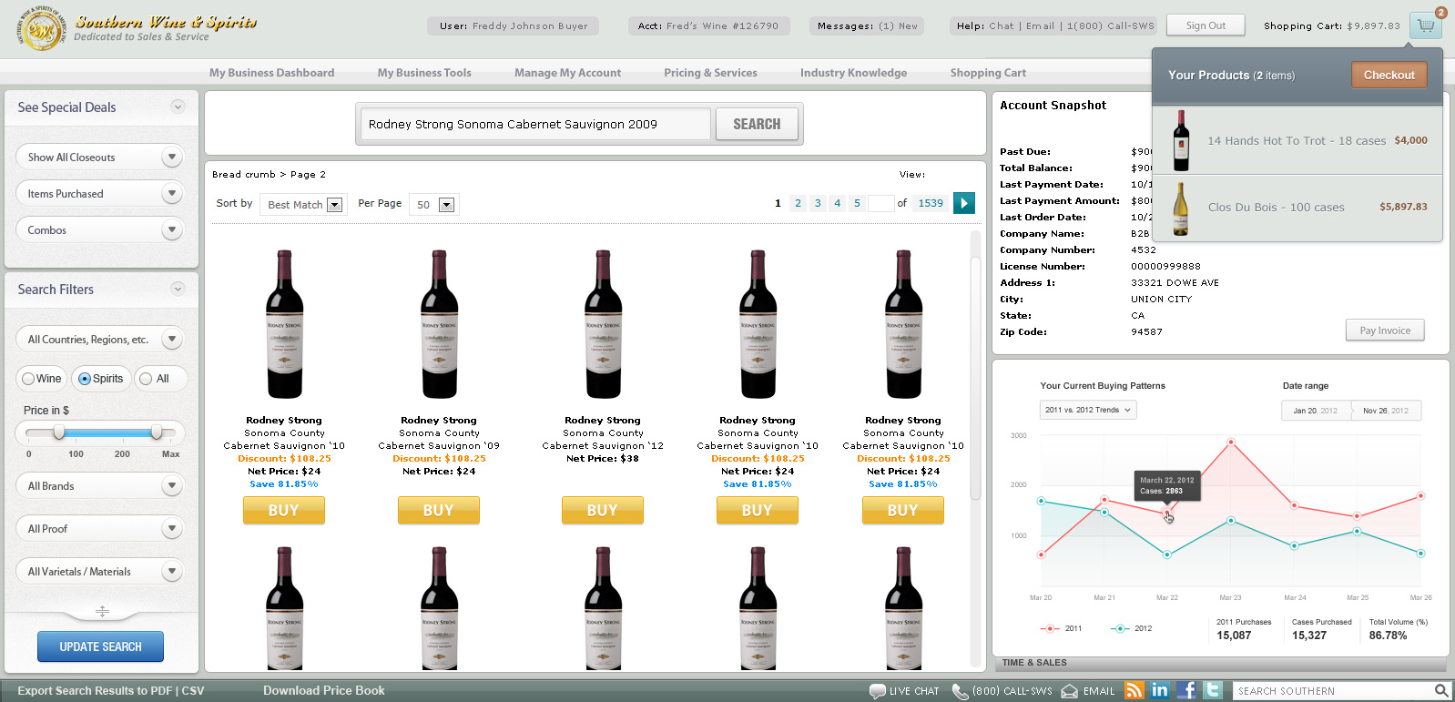
Task: Click the 2012 legend marker
Action: tap(1119, 628)
